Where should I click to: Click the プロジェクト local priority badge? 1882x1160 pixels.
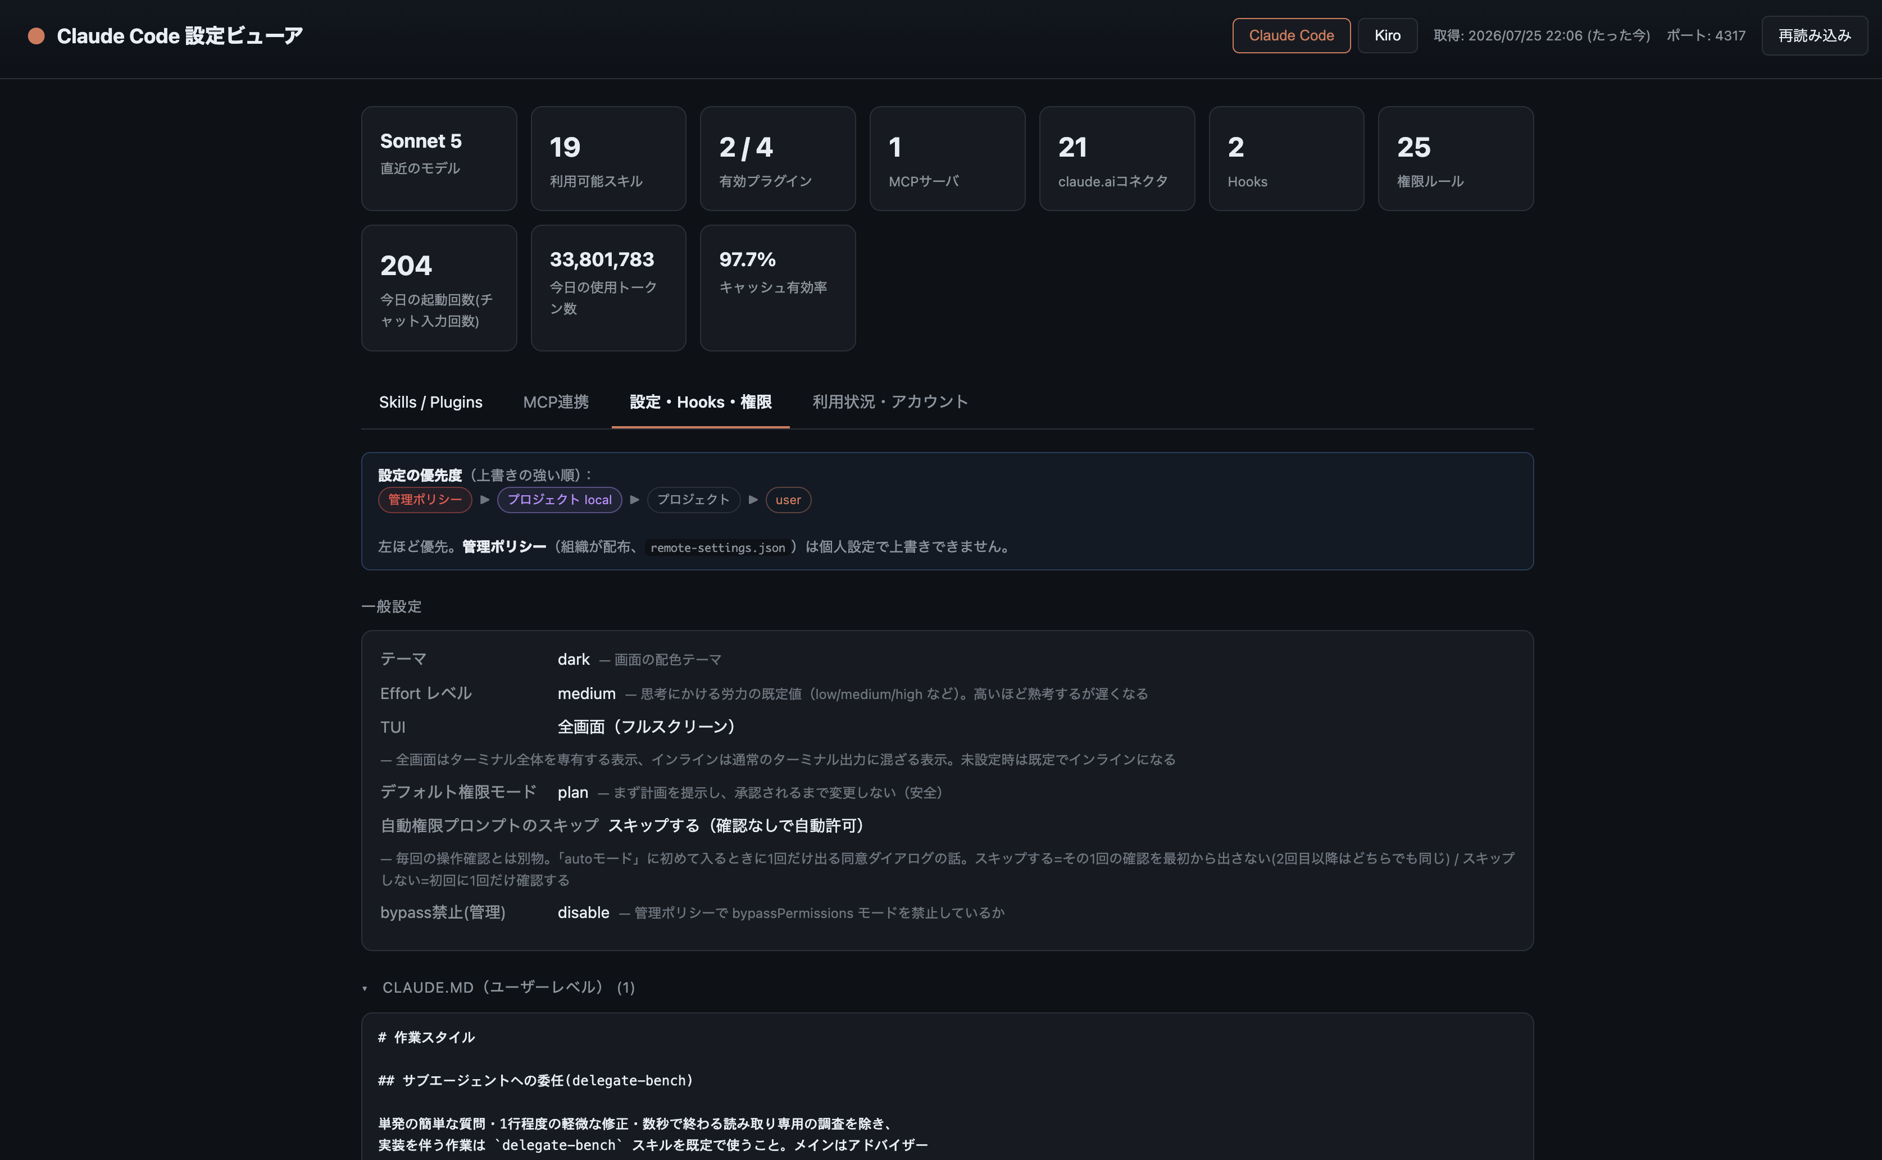point(559,500)
